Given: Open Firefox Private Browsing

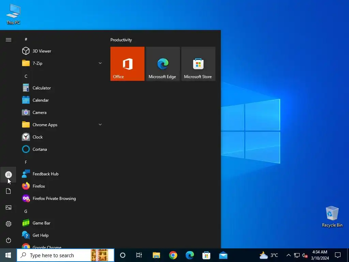Looking at the screenshot, I should coord(62,198).
